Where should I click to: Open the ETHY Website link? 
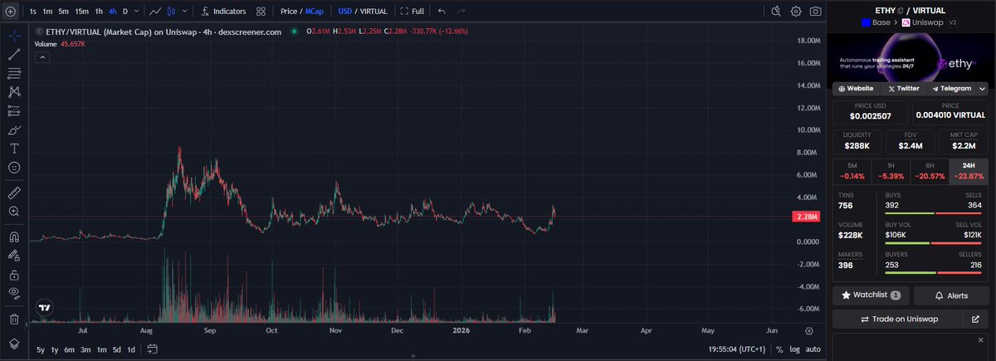tap(856, 88)
